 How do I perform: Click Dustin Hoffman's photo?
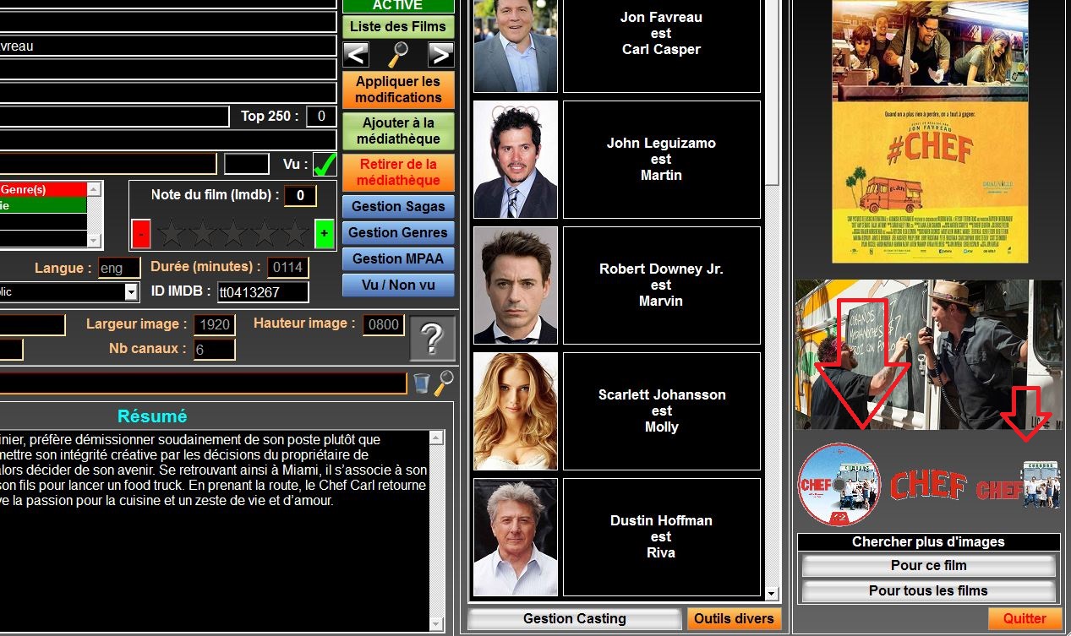516,537
